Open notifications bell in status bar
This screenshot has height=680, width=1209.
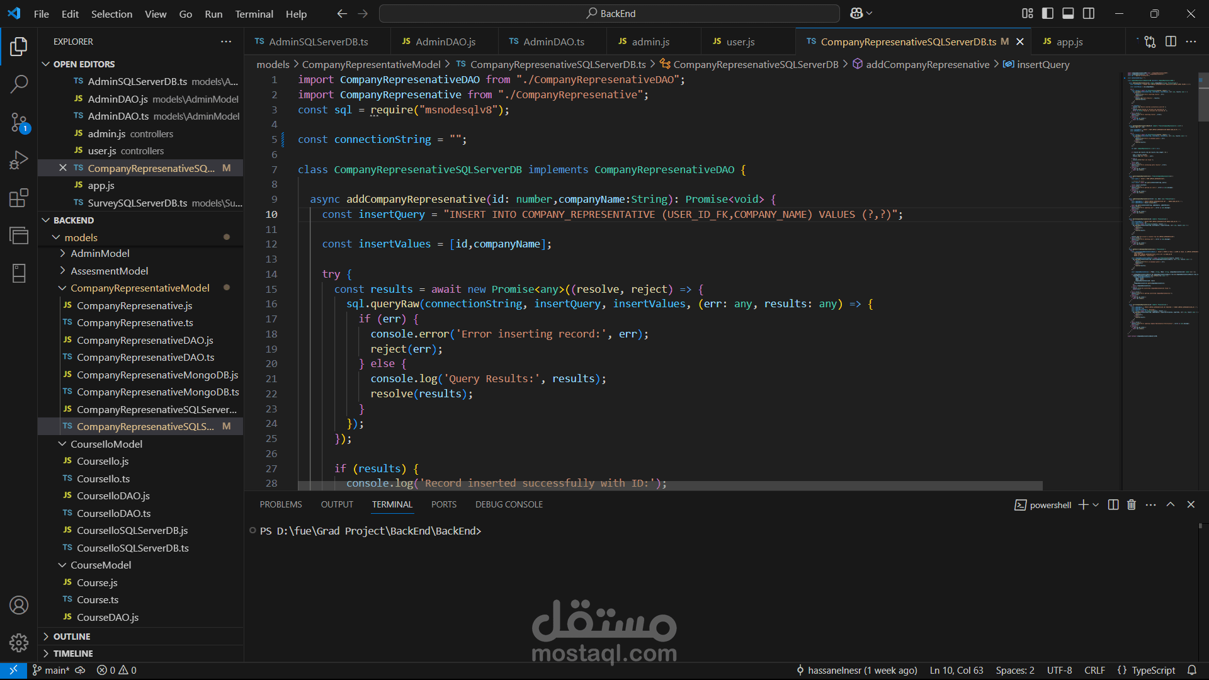(x=1192, y=671)
